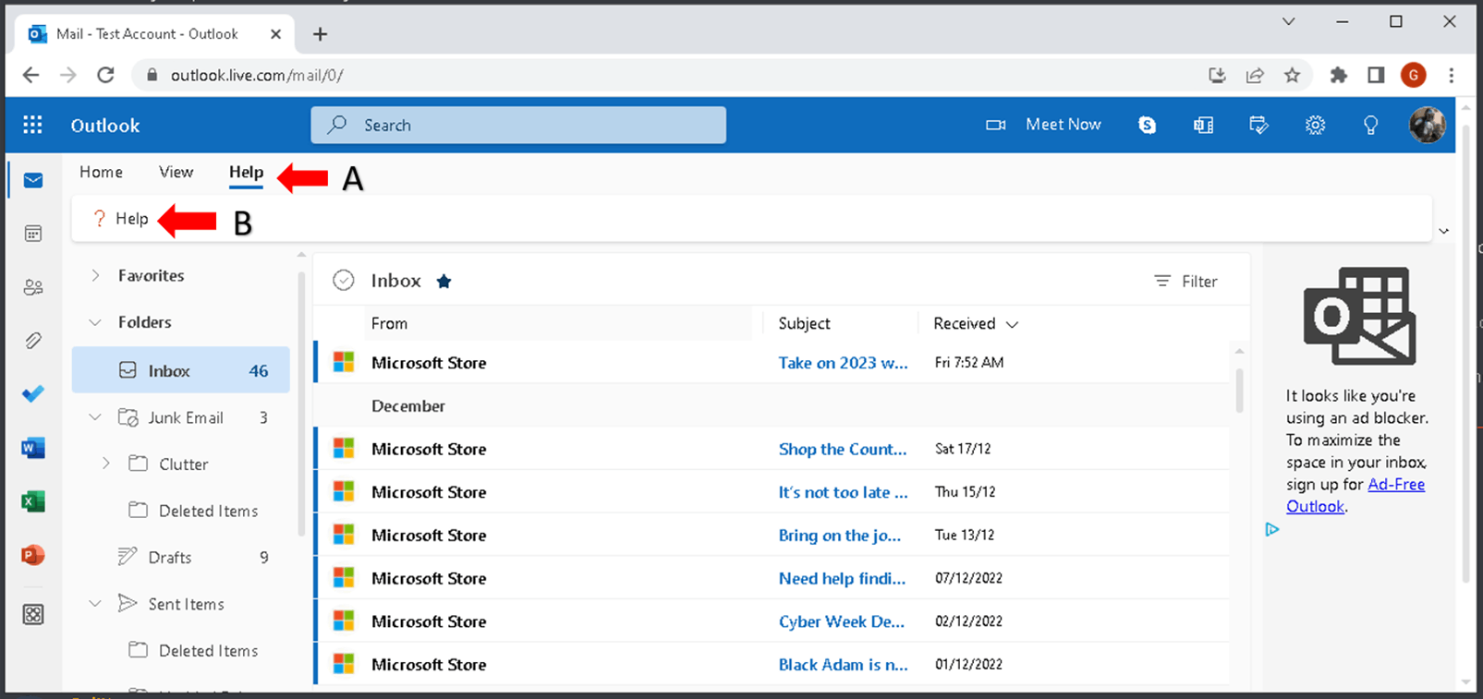This screenshot has width=1483, height=699.
Task: Expand the Favorites folder group
Action: click(x=96, y=275)
